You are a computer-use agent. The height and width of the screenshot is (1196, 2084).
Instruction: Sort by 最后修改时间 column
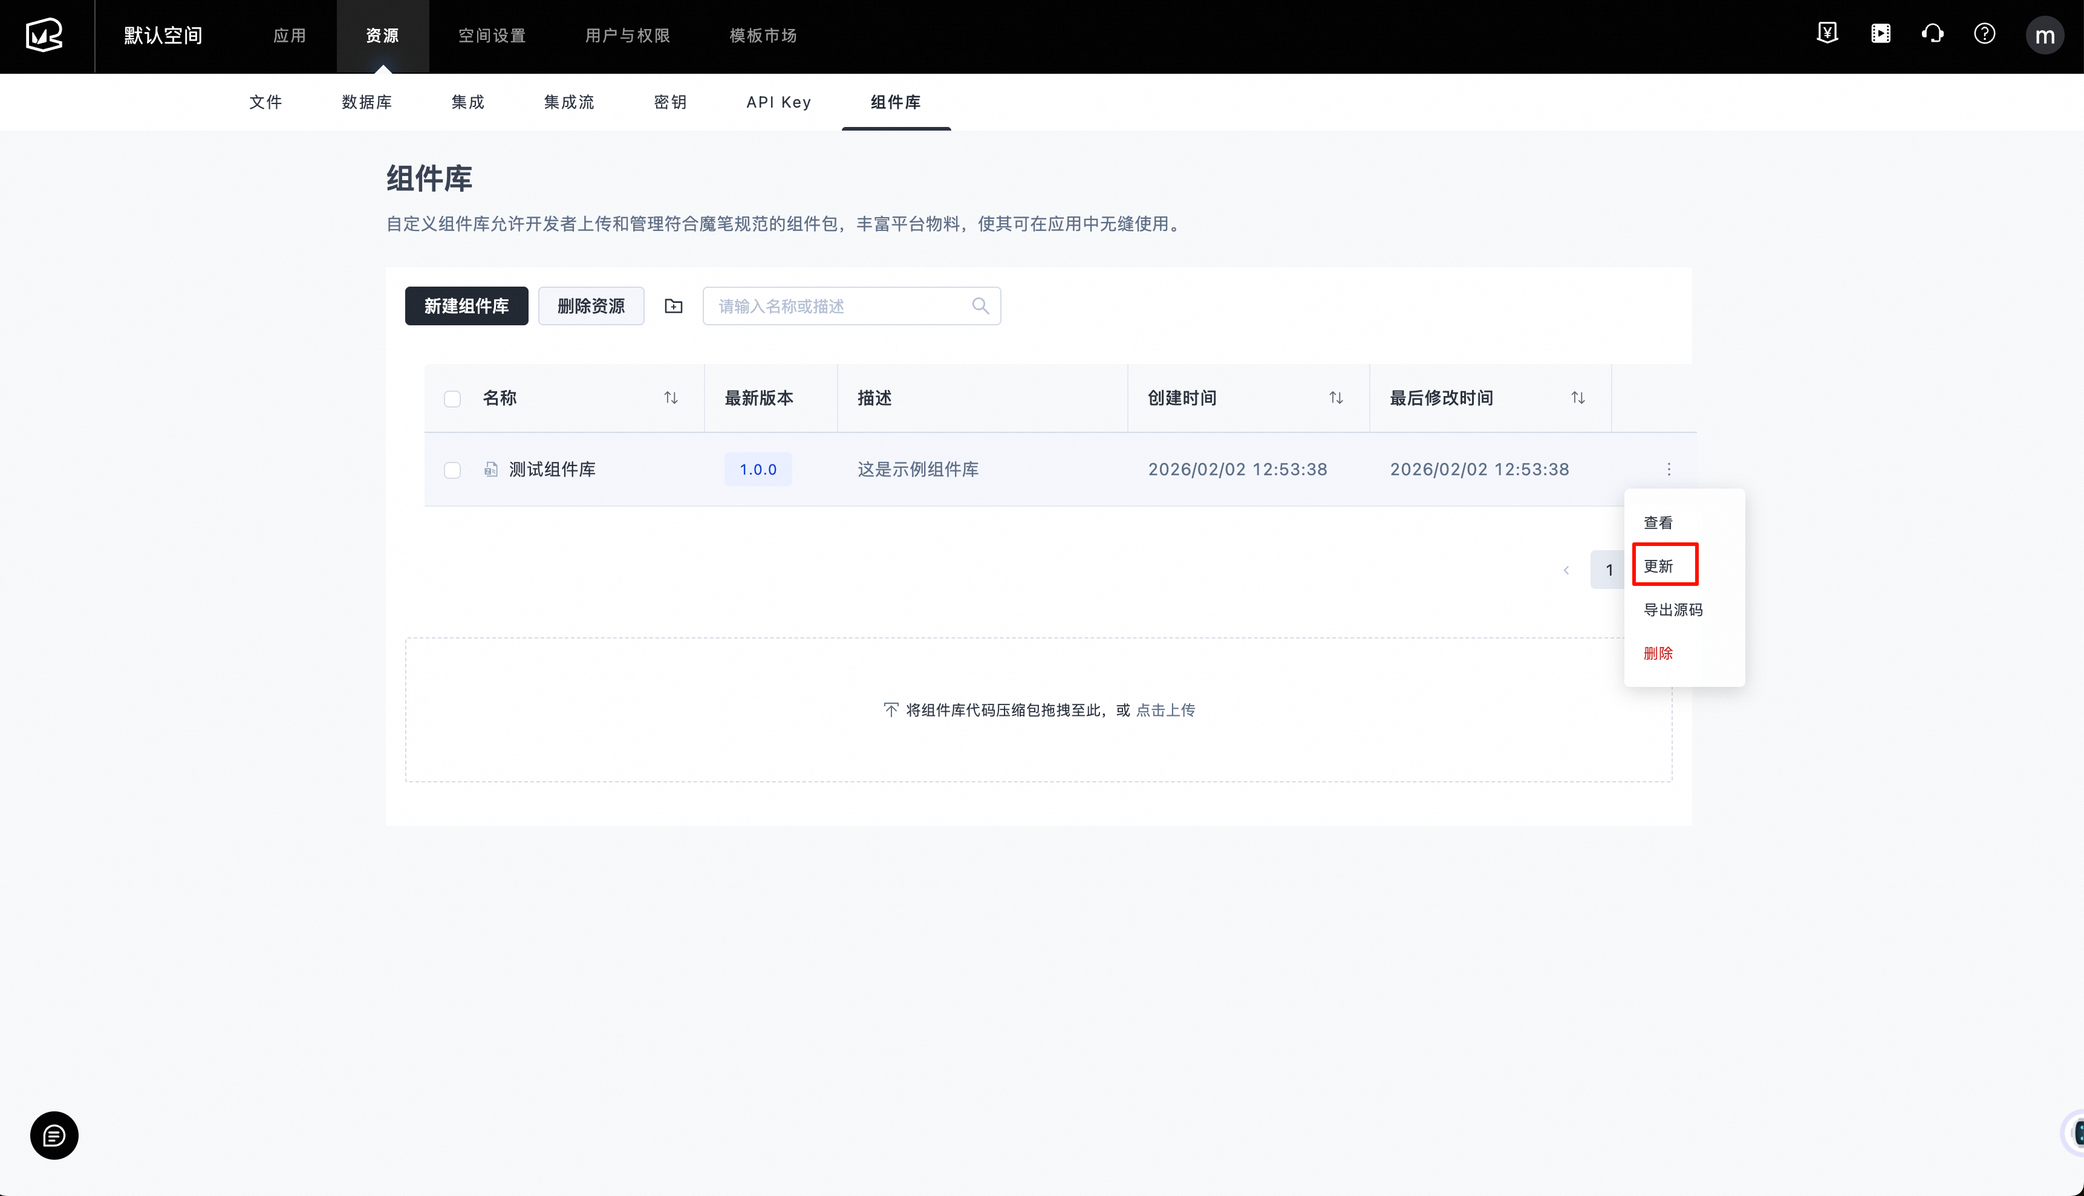[x=1577, y=398]
